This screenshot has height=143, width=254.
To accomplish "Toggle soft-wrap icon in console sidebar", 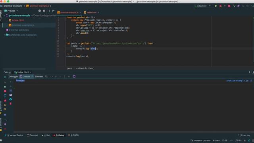I will pyautogui.click(x=11, y=91).
